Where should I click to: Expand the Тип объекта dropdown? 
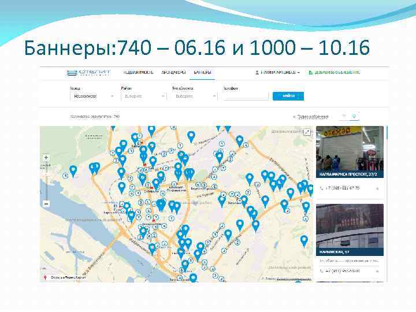coord(195,96)
